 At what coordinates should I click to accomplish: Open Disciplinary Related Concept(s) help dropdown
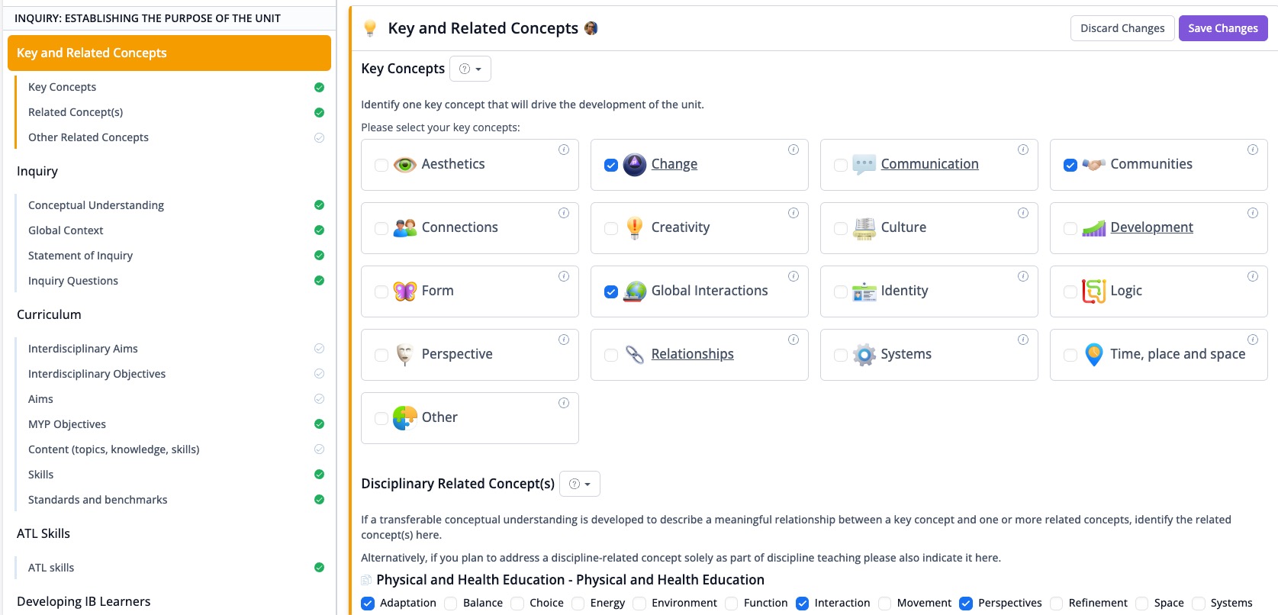tap(580, 484)
